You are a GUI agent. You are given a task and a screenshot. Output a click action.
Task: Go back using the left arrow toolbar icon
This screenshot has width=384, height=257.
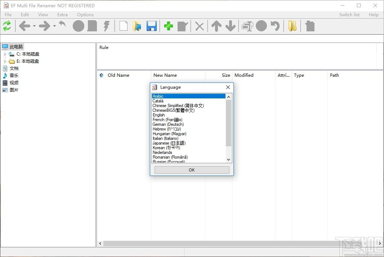tap(25, 26)
